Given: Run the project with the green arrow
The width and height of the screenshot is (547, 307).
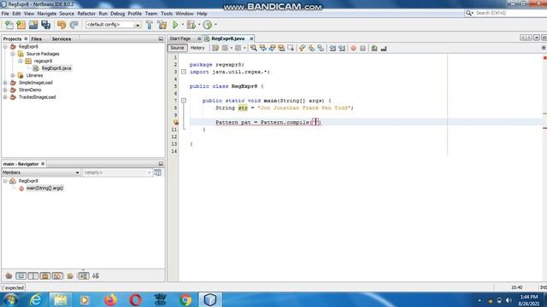Looking at the screenshot, I should (x=175, y=25).
